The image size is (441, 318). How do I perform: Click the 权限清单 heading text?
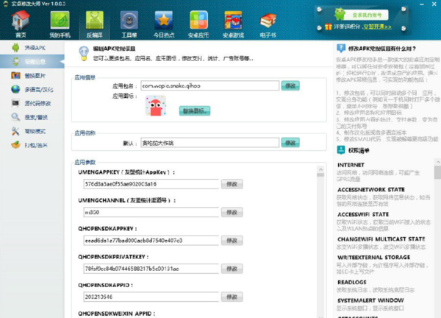(359, 151)
